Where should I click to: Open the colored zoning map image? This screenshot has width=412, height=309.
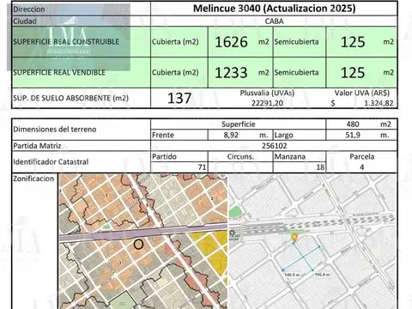coord(143,241)
